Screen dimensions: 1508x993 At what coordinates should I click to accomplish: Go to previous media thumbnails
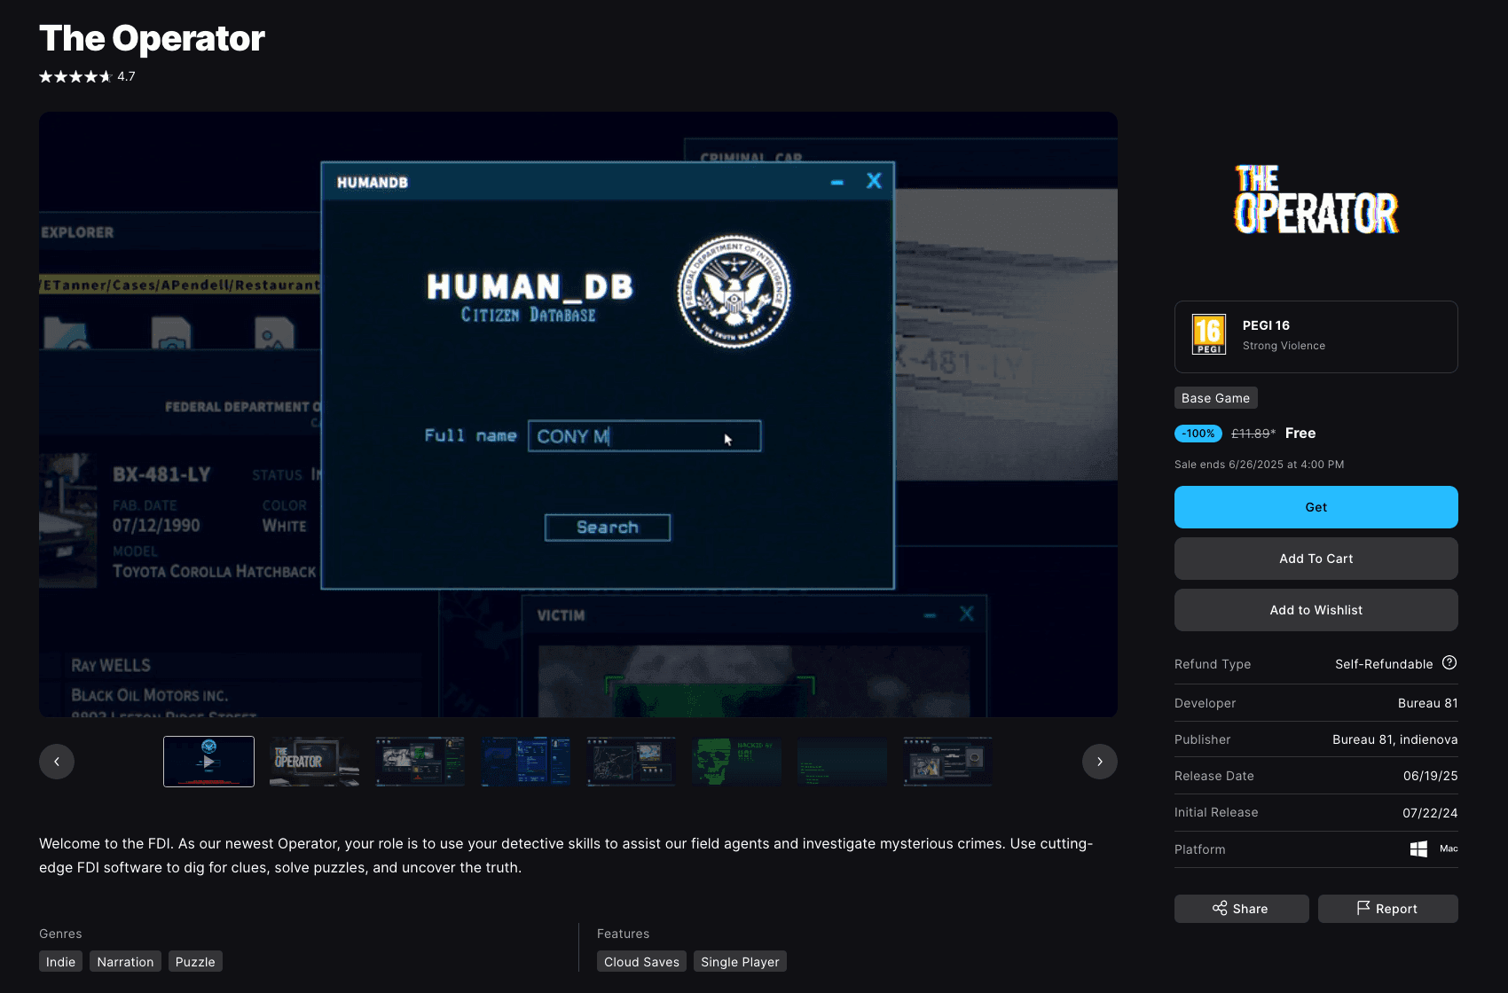[x=57, y=762]
